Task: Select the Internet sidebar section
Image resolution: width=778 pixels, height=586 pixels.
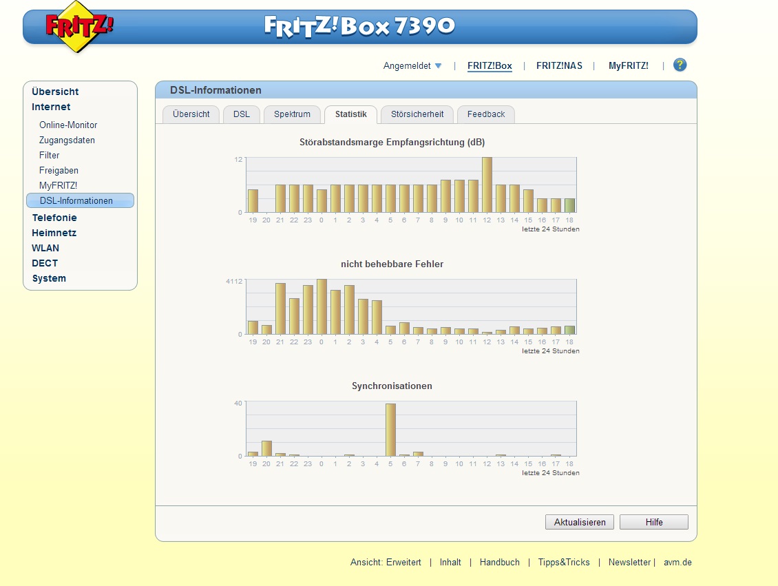Action: [x=51, y=107]
